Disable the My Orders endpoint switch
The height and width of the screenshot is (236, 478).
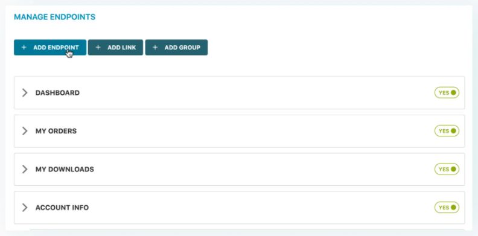pyautogui.click(x=447, y=131)
